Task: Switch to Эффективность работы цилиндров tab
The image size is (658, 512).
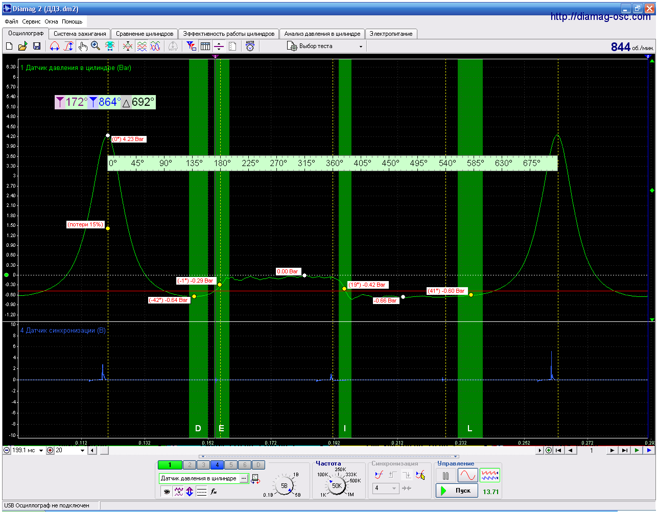Action: pyautogui.click(x=229, y=34)
